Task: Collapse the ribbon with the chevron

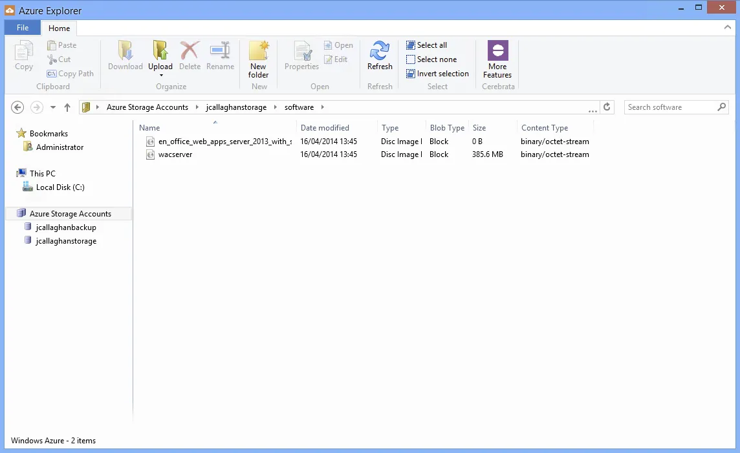Action: click(x=727, y=27)
